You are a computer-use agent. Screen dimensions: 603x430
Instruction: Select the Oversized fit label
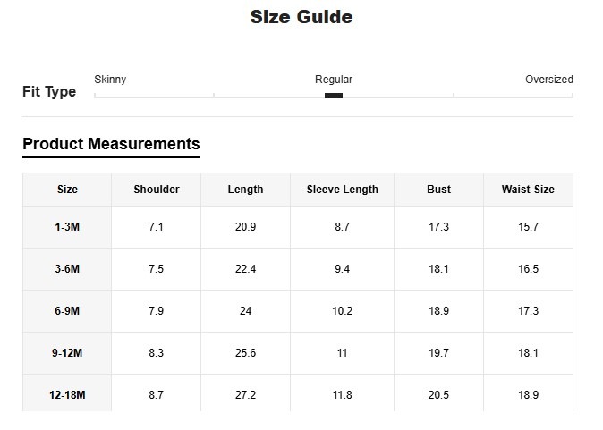click(548, 80)
